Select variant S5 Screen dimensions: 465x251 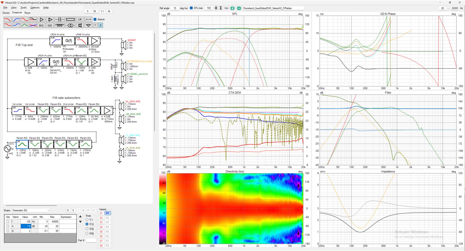(x=101, y=232)
